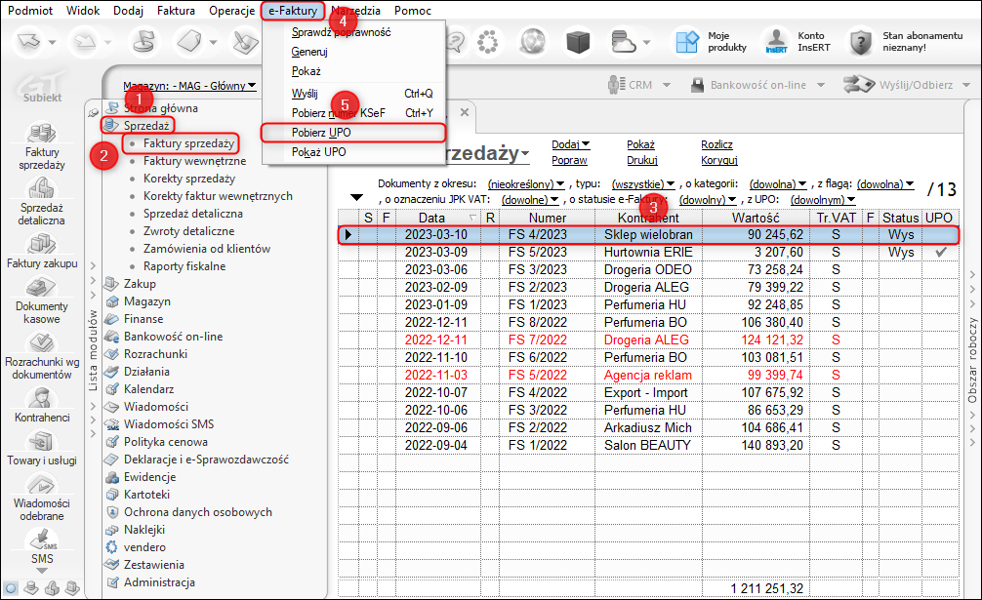Choose Pokaż UPO in the e-Faktury menu
Screen dimensions: 982x600
click(353, 152)
